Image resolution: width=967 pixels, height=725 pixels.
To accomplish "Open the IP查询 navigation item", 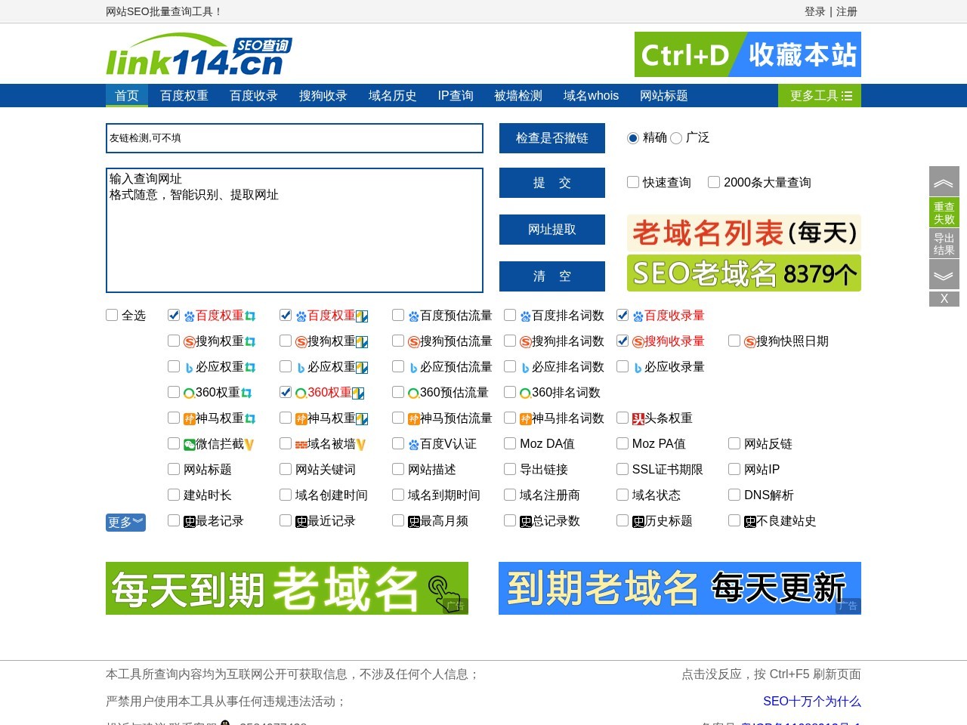I will point(456,96).
